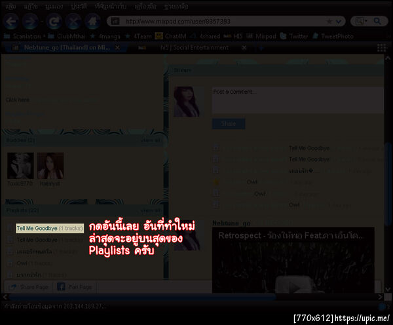
Task: Open the first menu bar item
Action: [10, 7]
